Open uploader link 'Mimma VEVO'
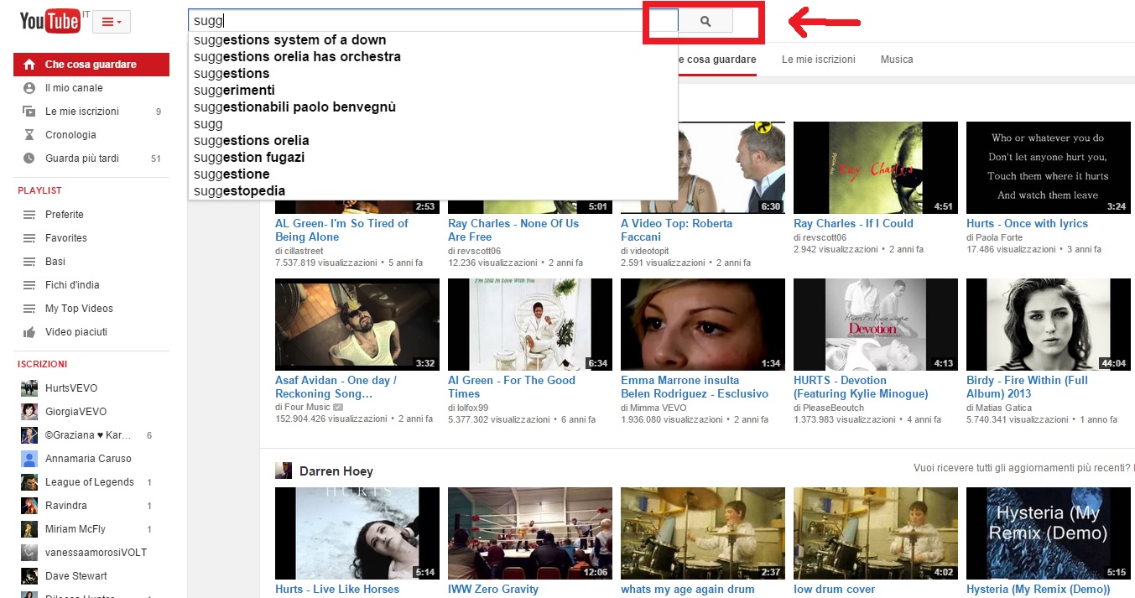Image resolution: width=1135 pixels, height=598 pixels. click(x=658, y=407)
